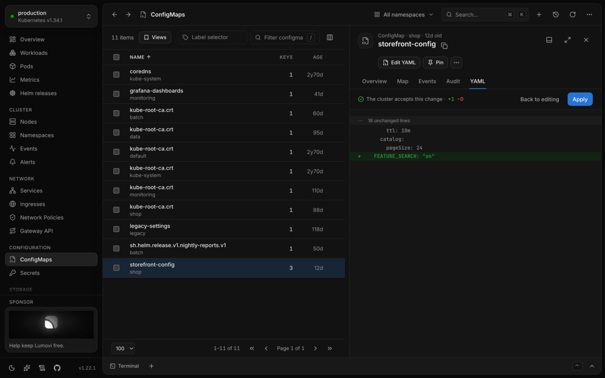This screenshot has height=378, width=605.
Task: Open more actions next to Pin
Action: pos(456,63)
